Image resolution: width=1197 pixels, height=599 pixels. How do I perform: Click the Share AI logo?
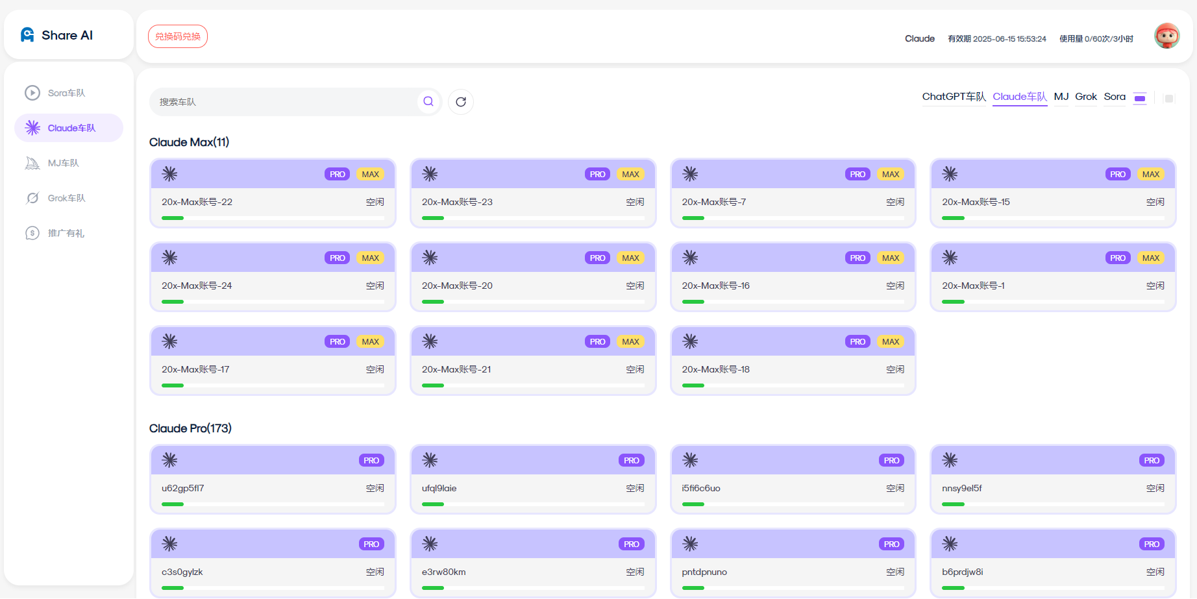[x=56, y=35]
